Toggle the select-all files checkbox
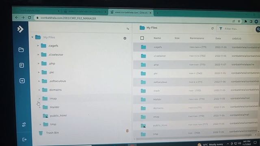260x146 pixels. [x=142, y=38]
